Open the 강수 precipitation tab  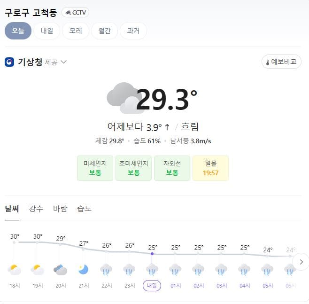(36, 209)
